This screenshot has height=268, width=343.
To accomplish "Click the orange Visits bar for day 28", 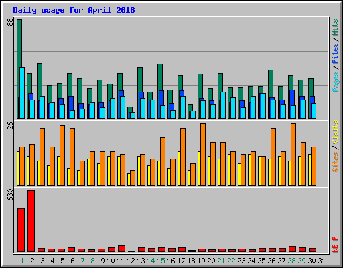I will coord(293,154).
